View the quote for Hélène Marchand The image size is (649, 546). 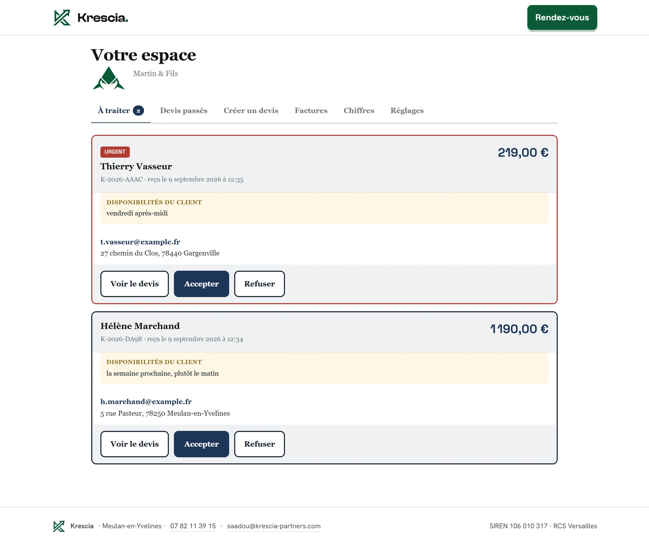(x=135, y=444)
